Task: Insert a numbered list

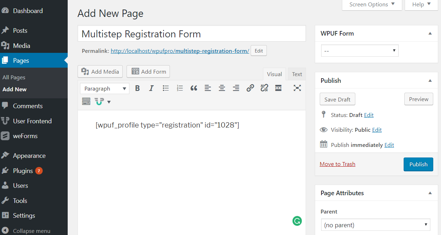Action: pos(180,88)
